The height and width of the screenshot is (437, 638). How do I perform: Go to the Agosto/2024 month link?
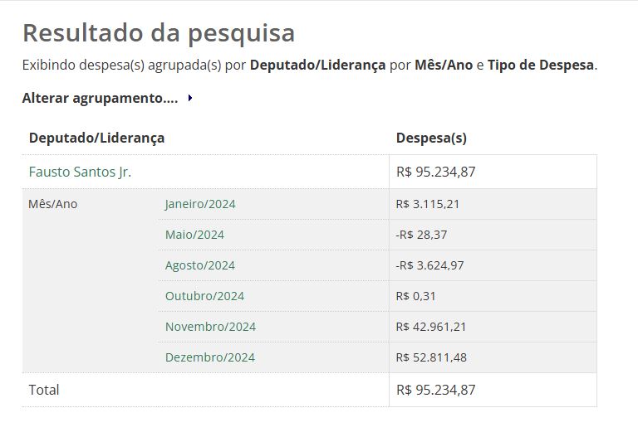[x=199, y=265]
